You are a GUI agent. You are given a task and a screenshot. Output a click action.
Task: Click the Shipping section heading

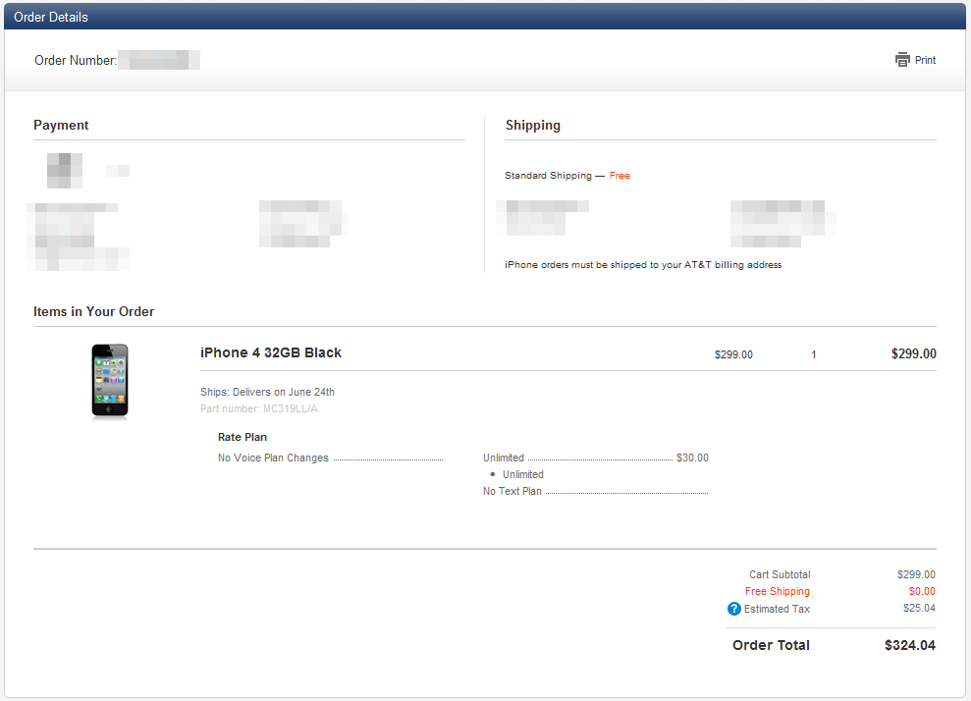coord(532,125)
